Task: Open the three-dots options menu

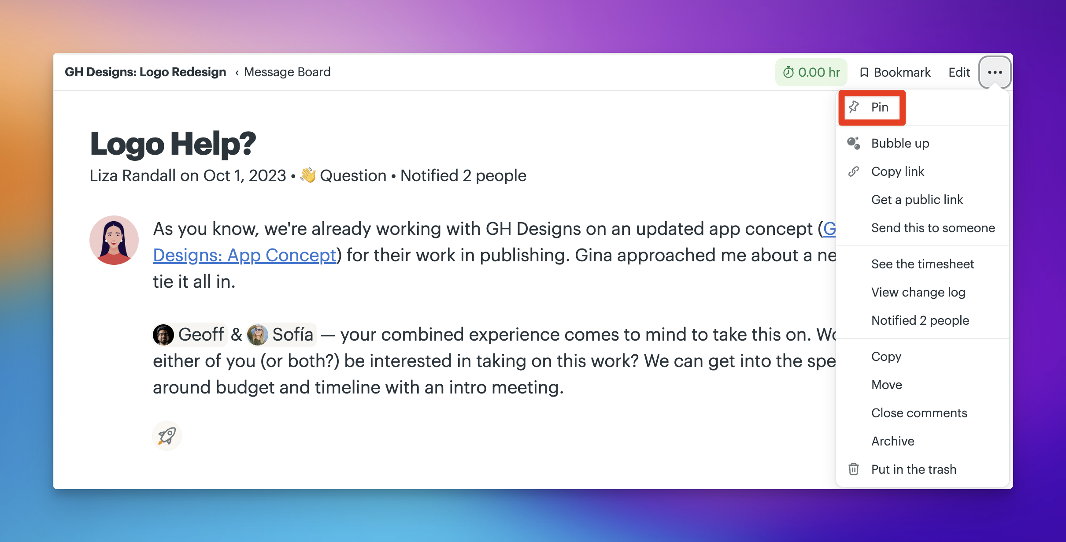Action: (995, 72)
